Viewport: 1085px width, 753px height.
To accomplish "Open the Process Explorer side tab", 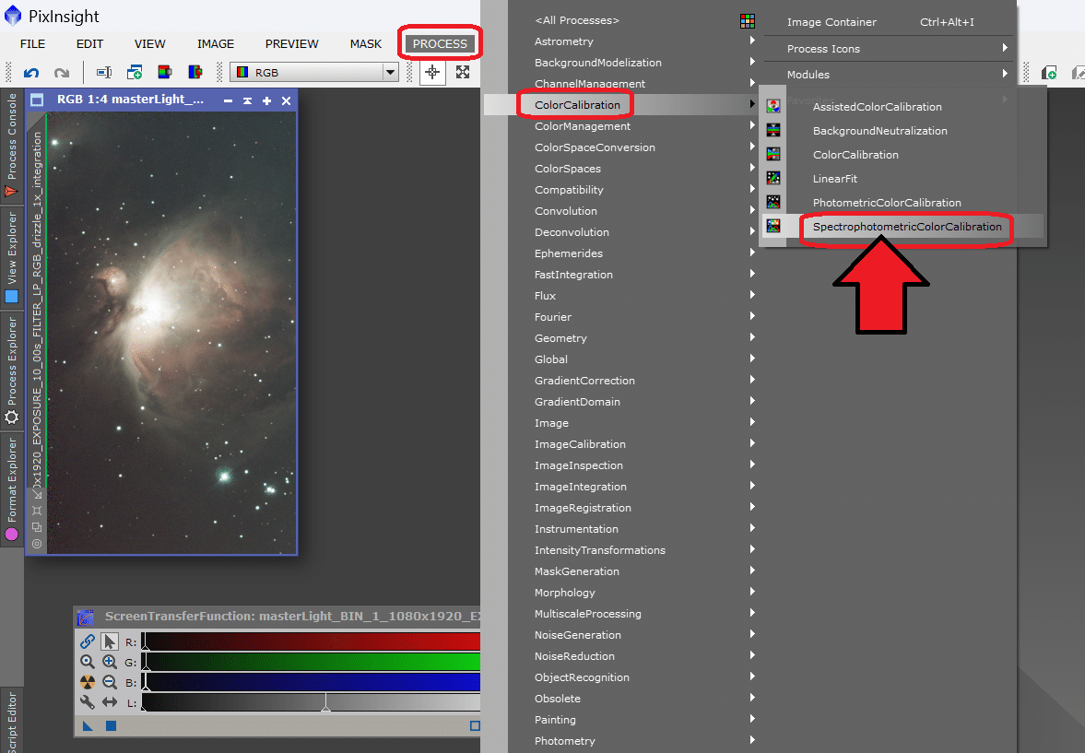I will coord(12,371).
